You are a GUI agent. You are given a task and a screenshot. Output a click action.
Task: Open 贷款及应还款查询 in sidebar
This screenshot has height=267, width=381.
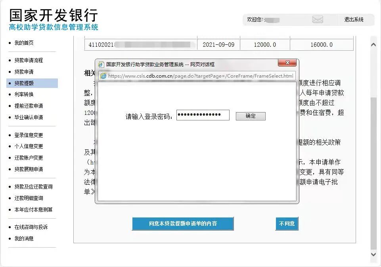34,187
